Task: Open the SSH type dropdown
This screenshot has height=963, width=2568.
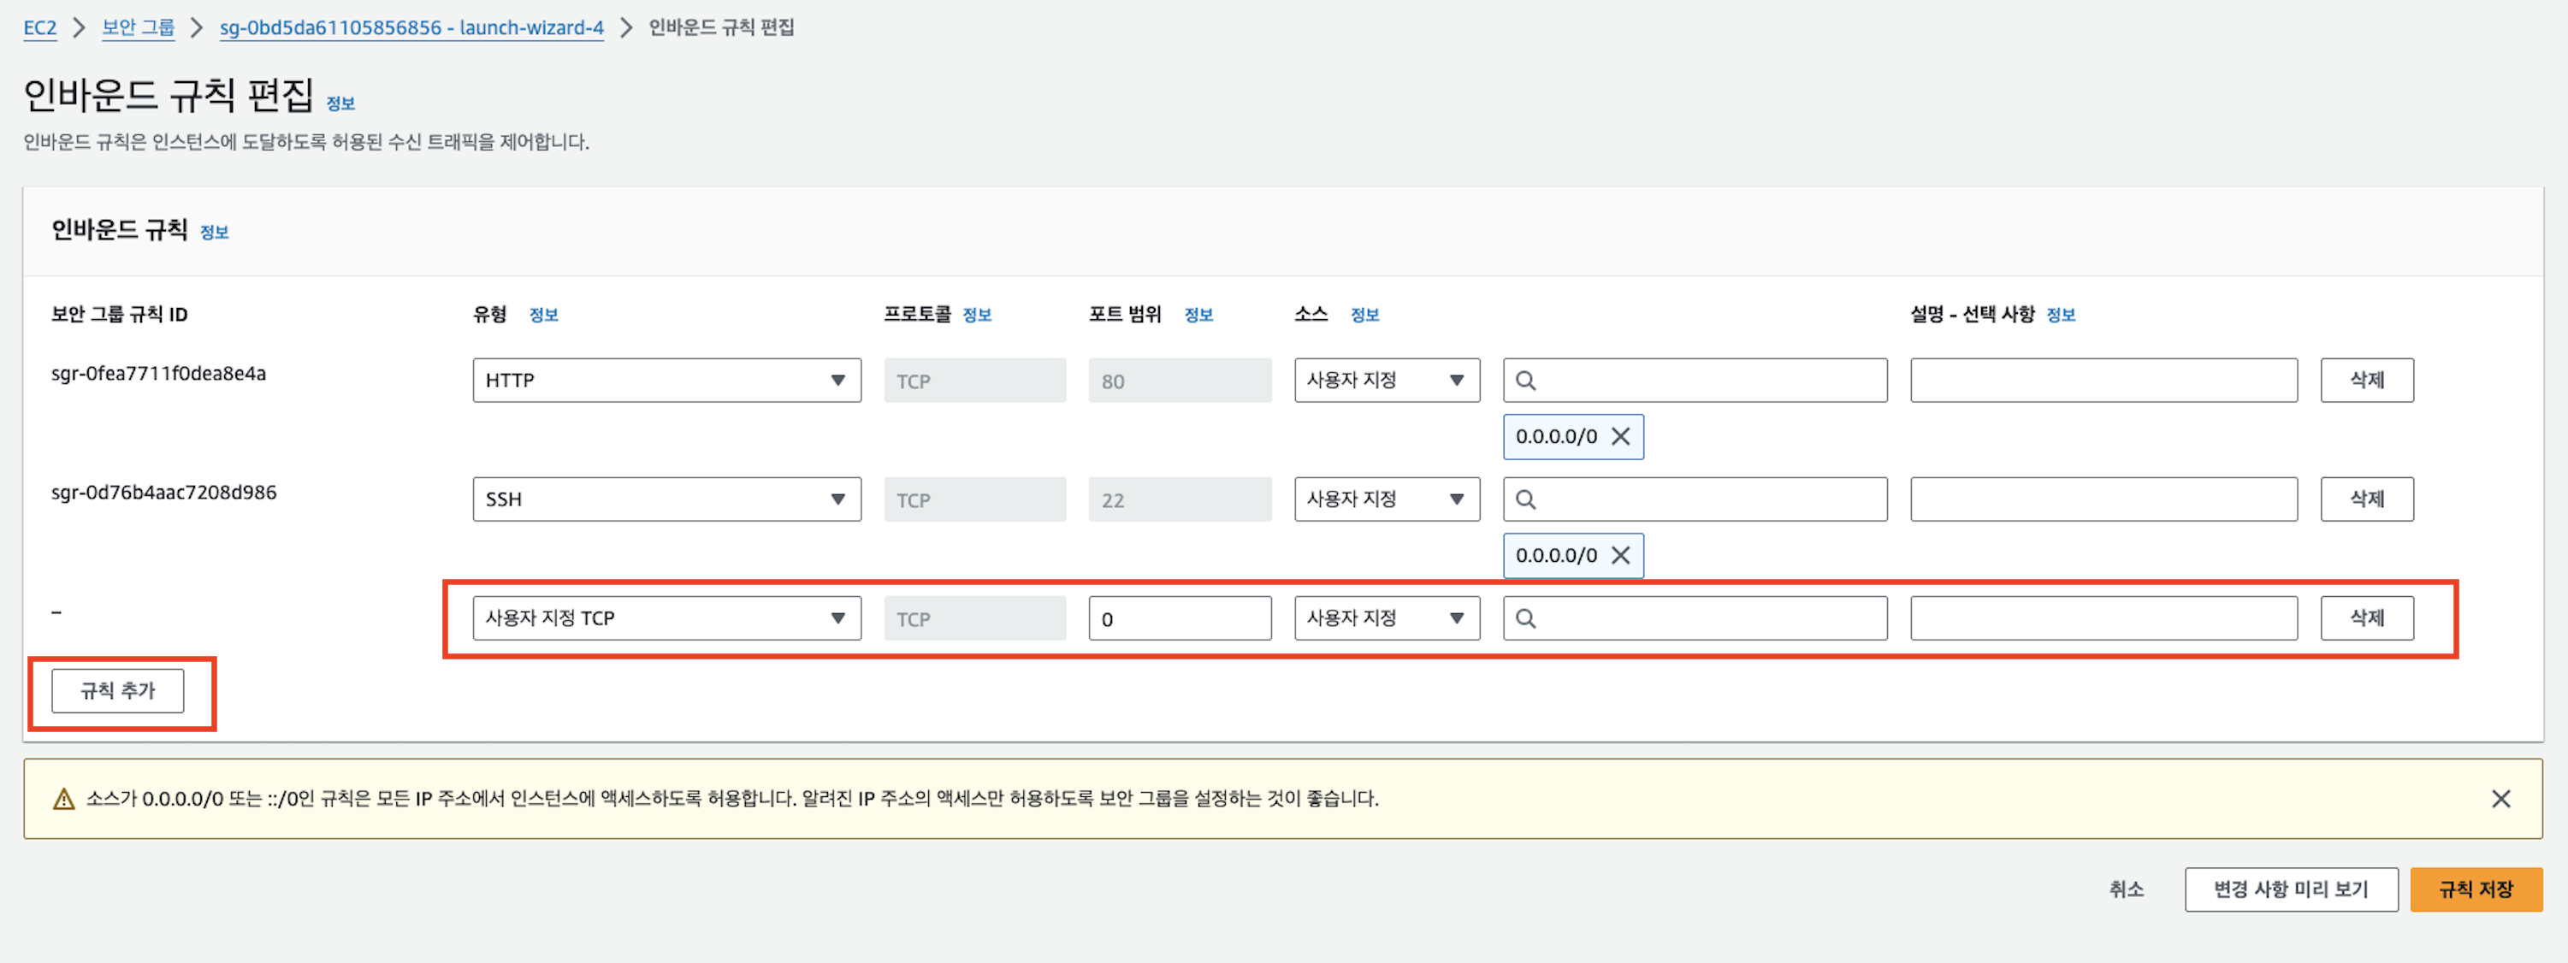Action: click(666, 499)
